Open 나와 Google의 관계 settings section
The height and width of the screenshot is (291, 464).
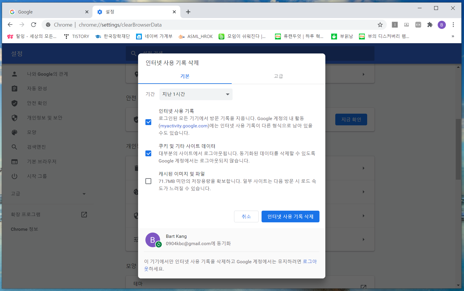pos(47,74)
